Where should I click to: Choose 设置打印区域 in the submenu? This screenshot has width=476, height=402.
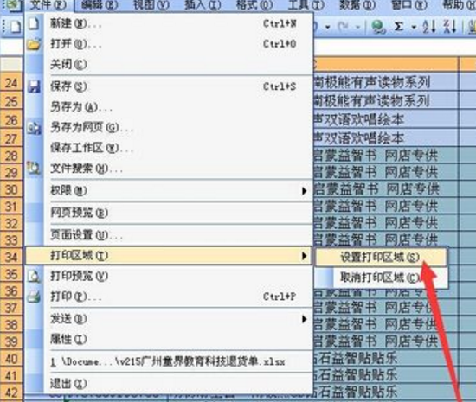click(x=382, y=258)
